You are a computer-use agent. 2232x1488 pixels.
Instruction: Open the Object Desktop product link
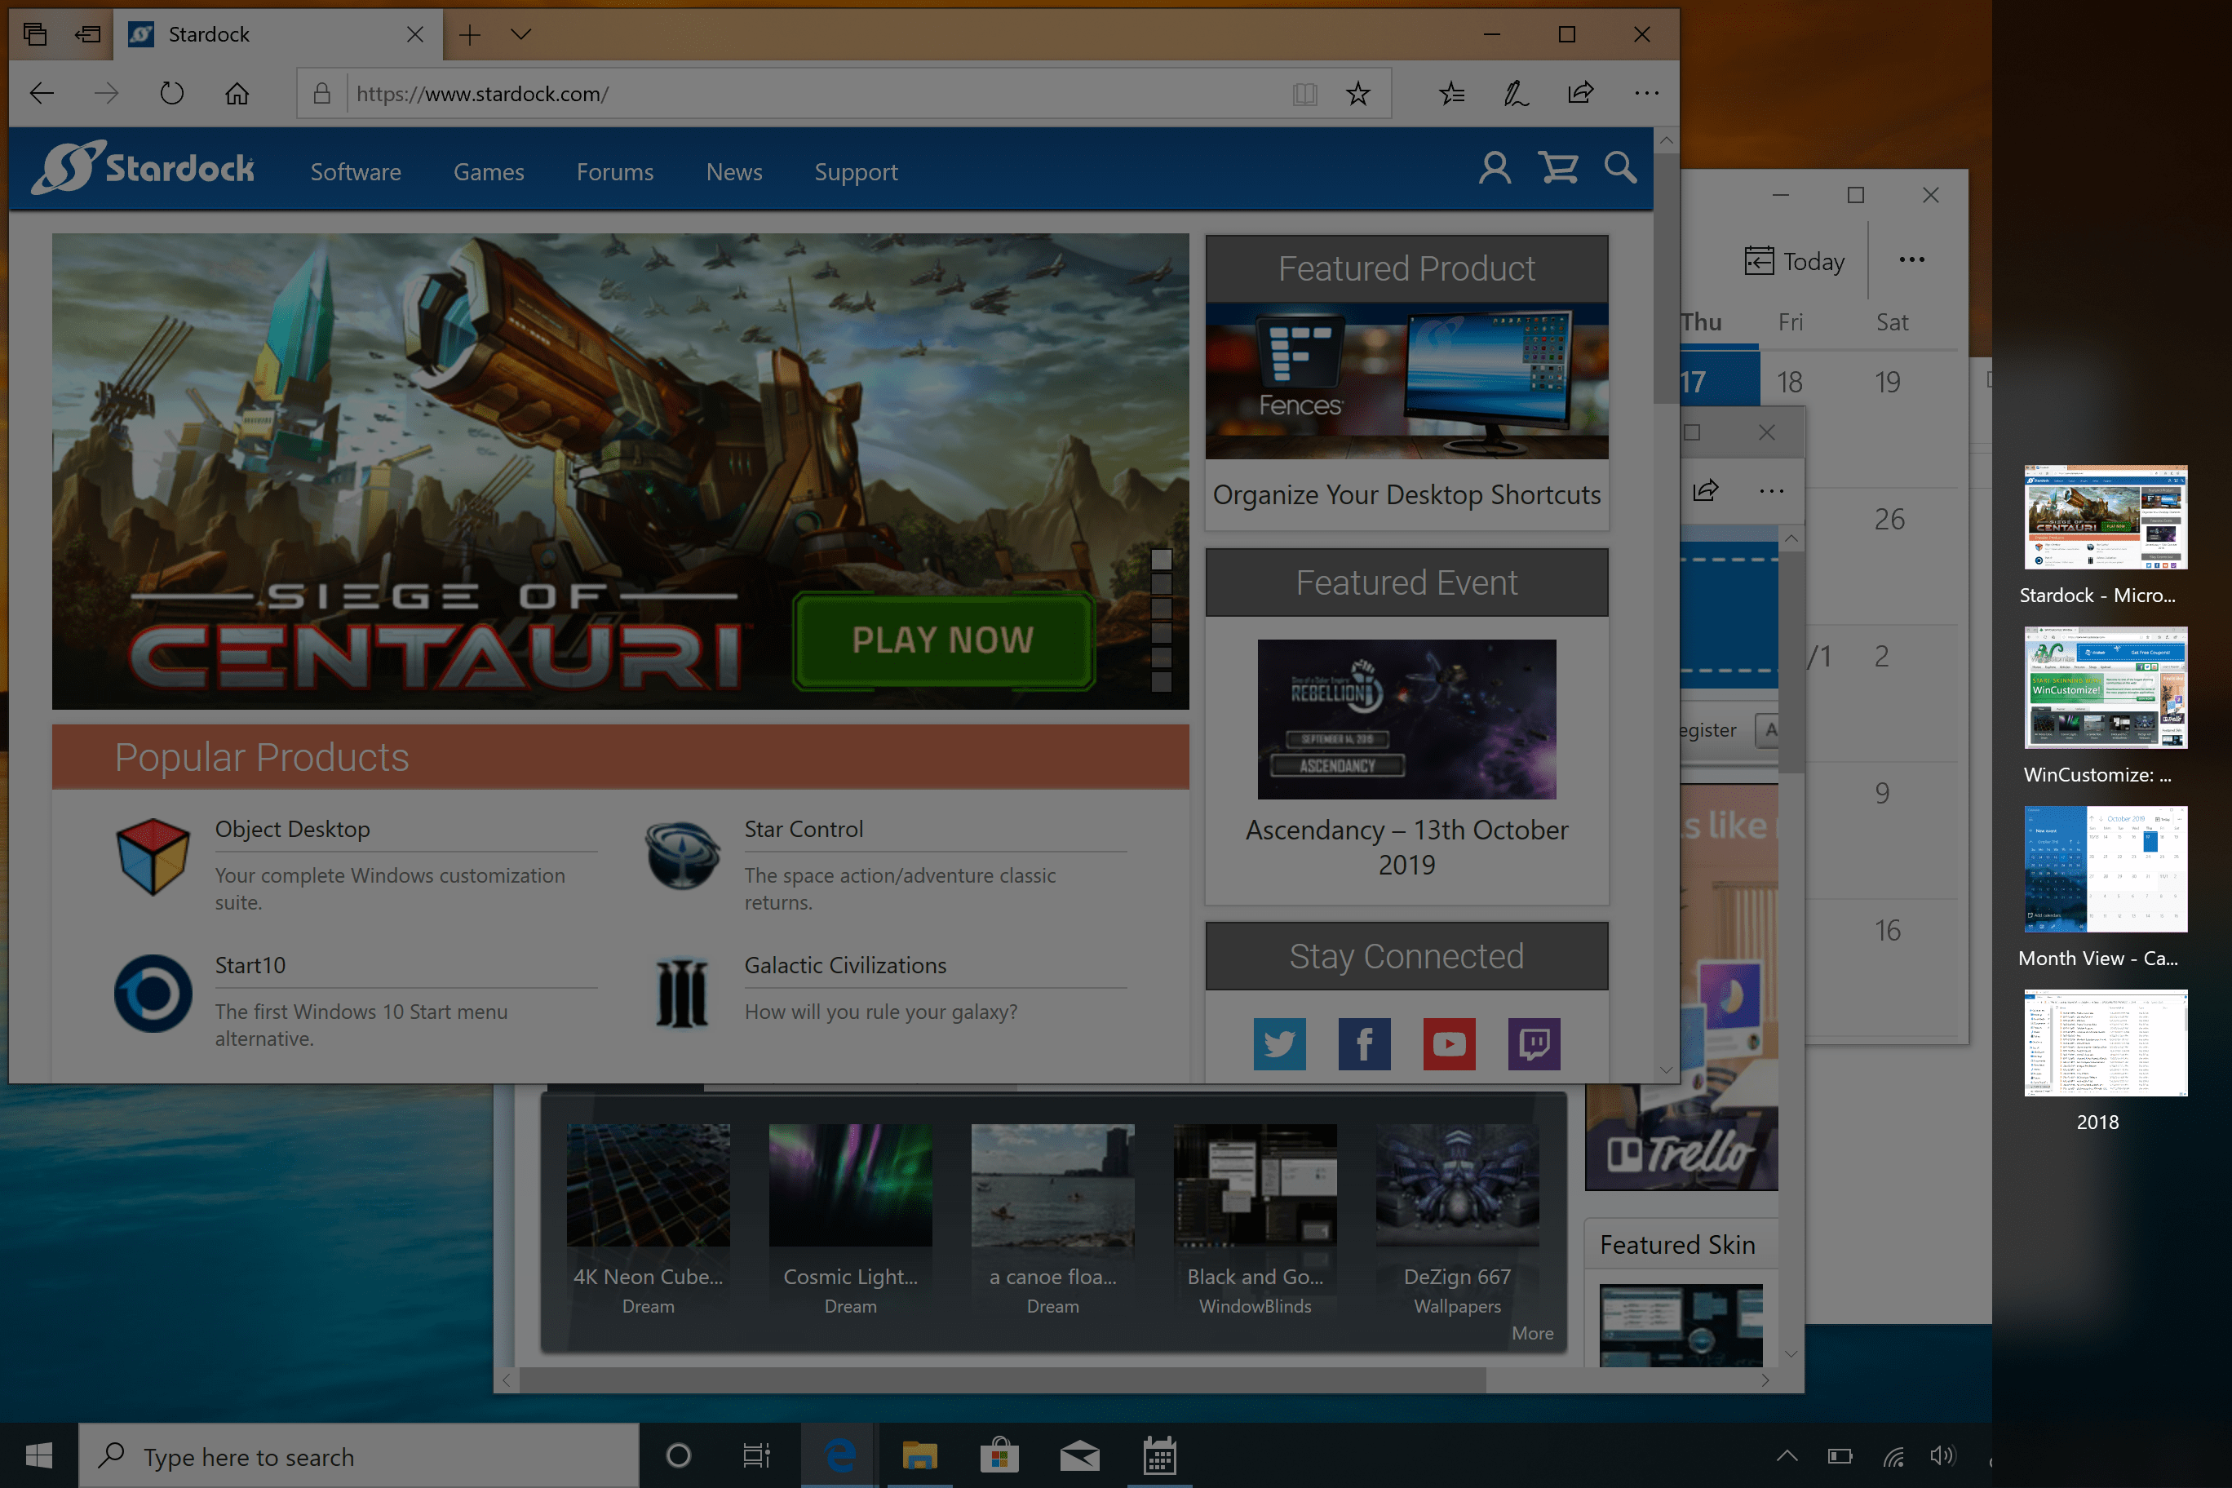pos(292,830)
